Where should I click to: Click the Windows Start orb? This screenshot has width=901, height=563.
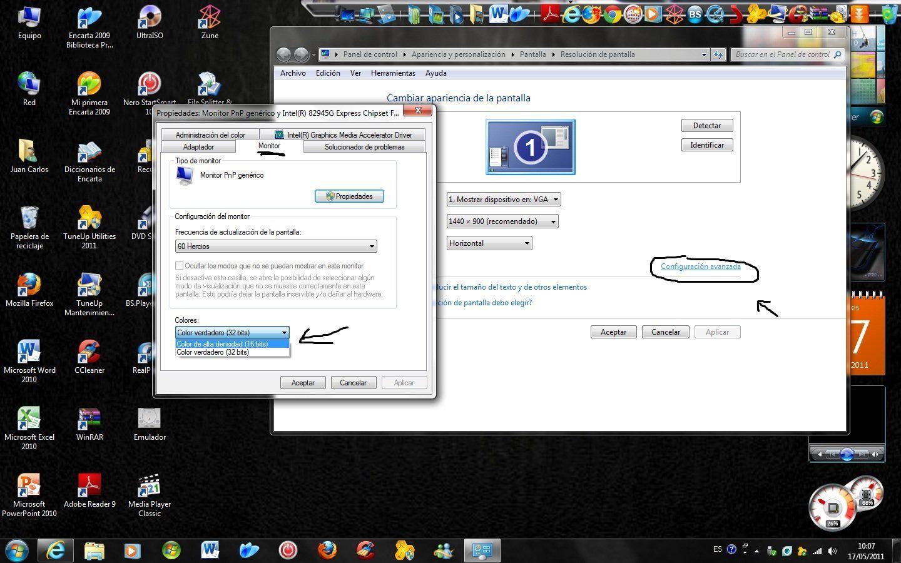(x=16, y=550)
